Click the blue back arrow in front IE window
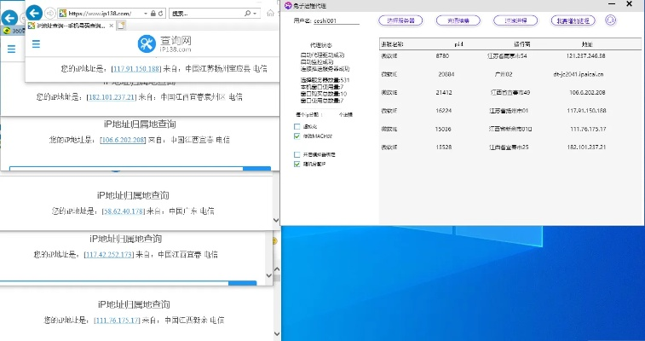 (x=34, y=14)
